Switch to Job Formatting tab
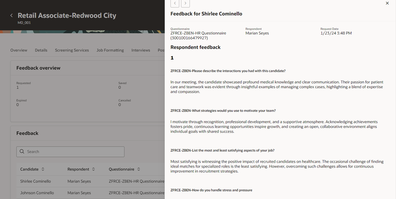Screen dimensions: 396x199 click(110, 50)
